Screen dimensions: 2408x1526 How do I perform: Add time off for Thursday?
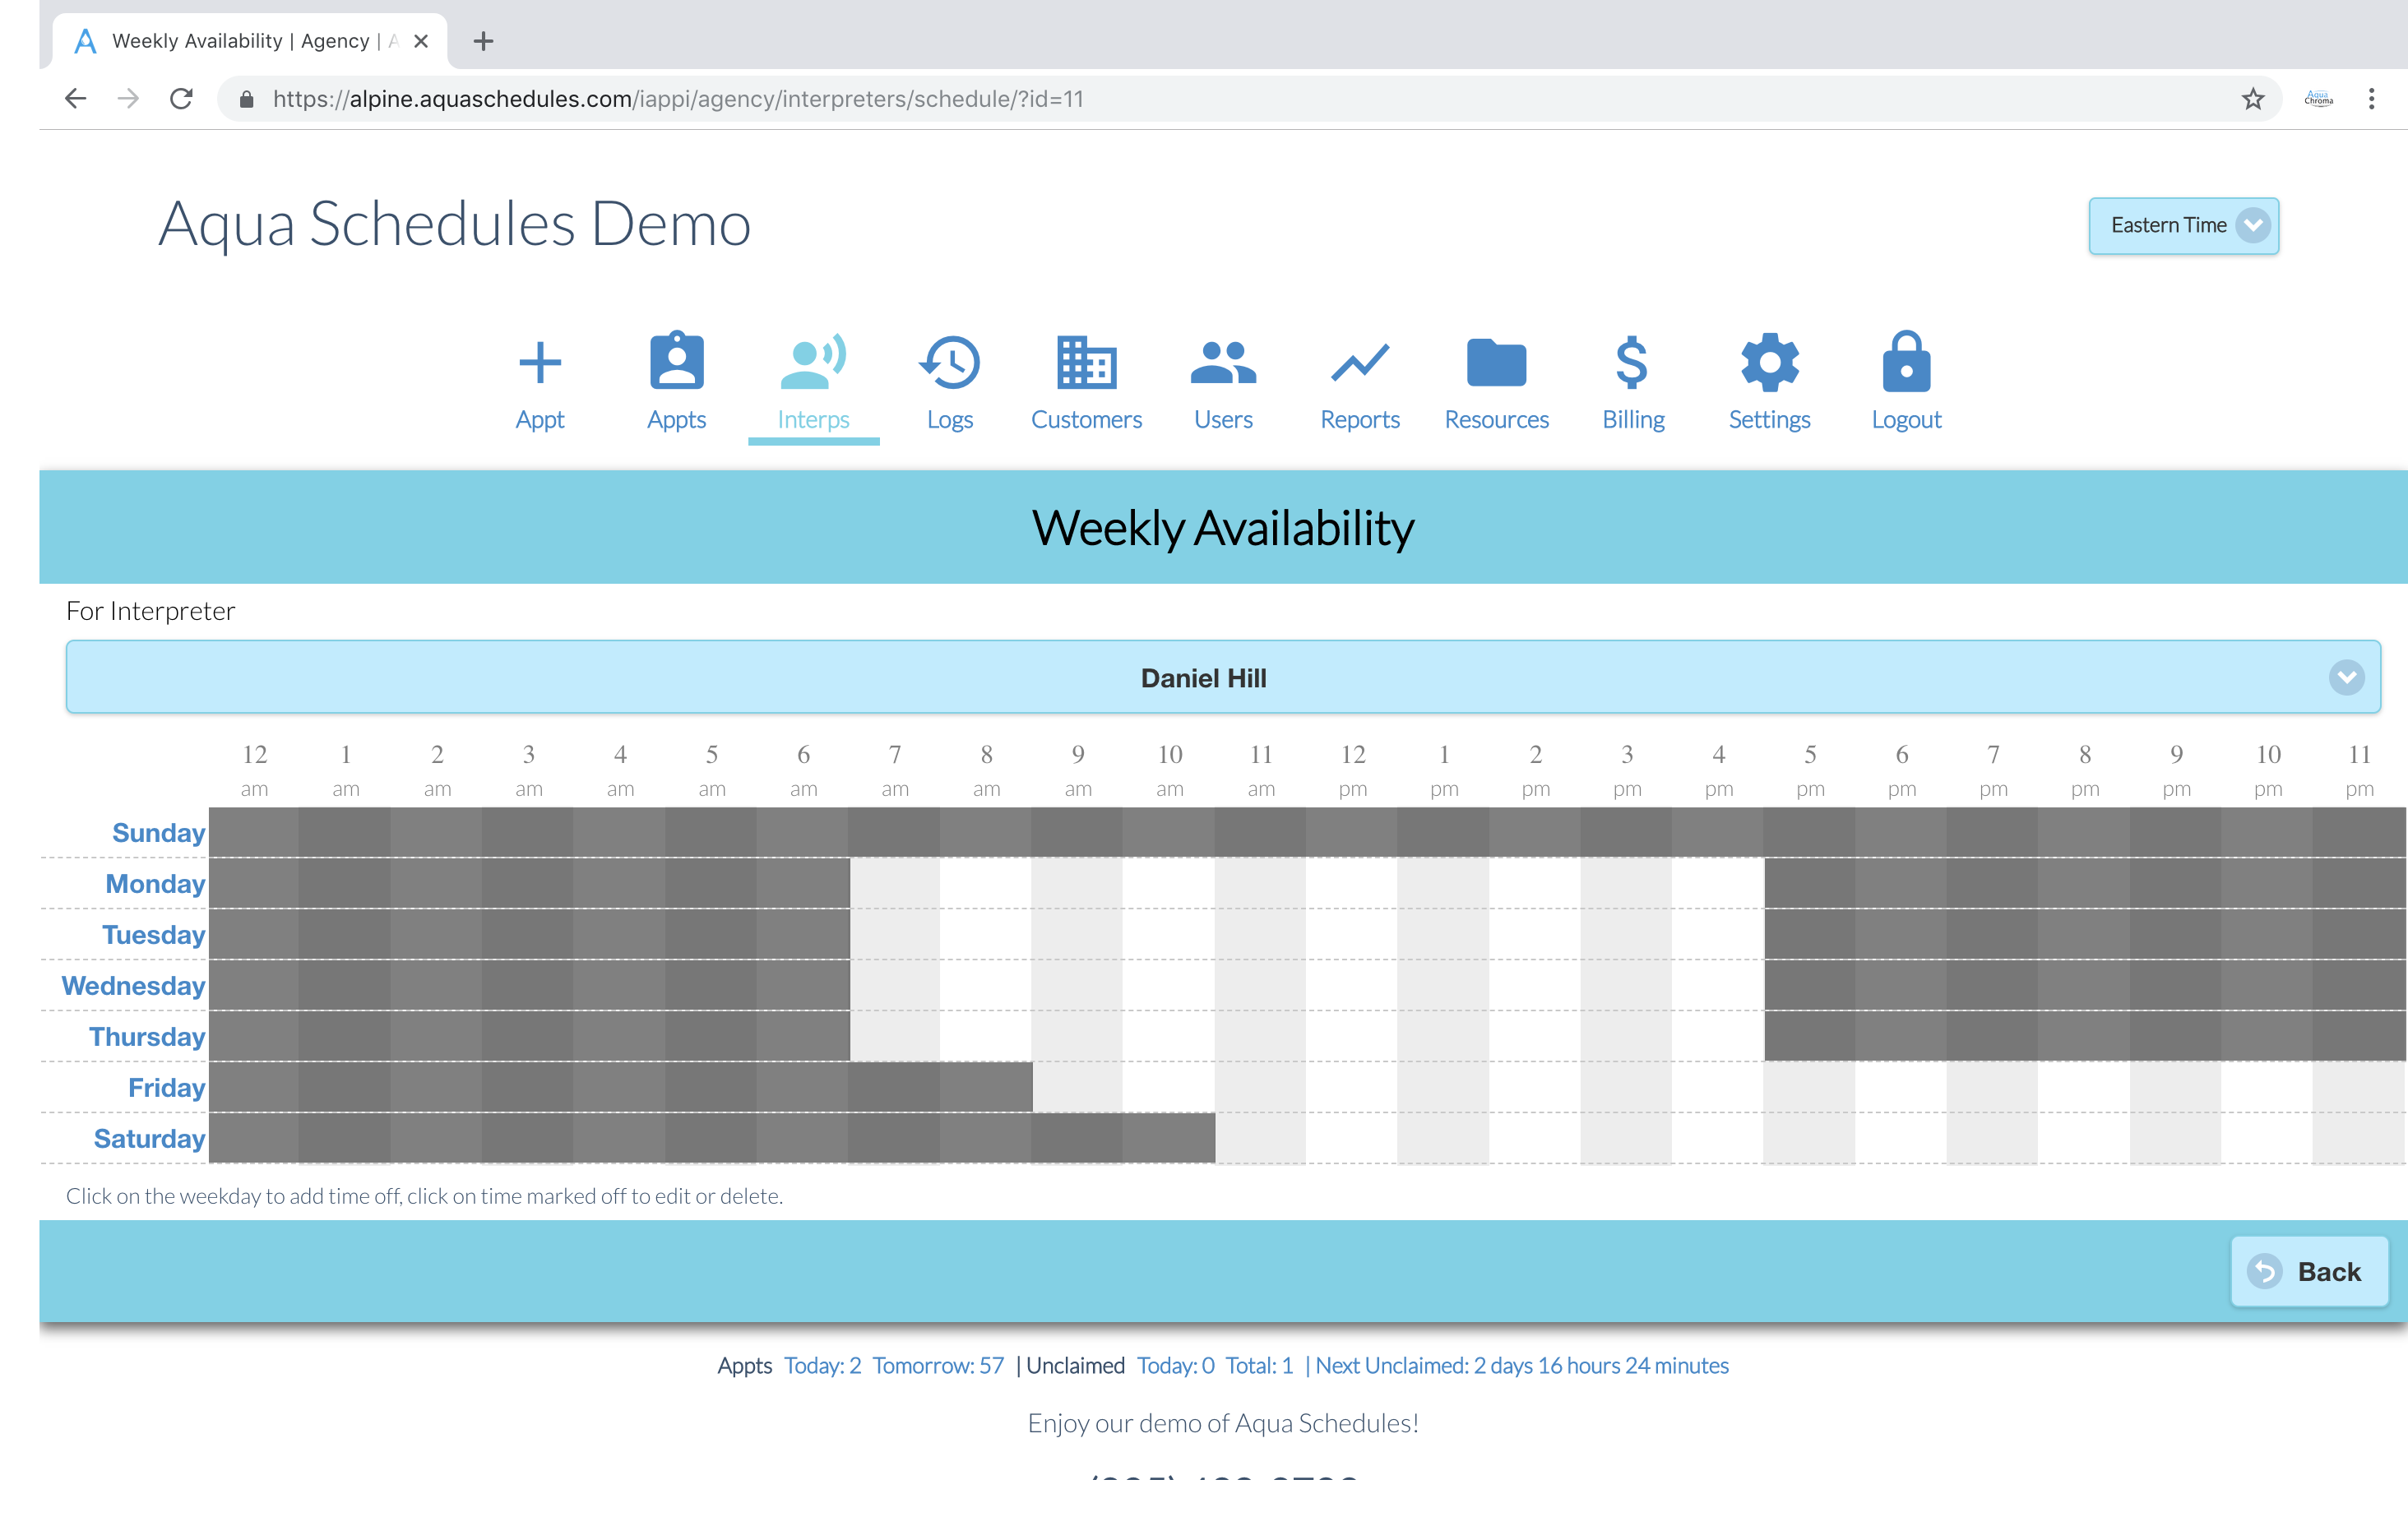(147, 1036)
